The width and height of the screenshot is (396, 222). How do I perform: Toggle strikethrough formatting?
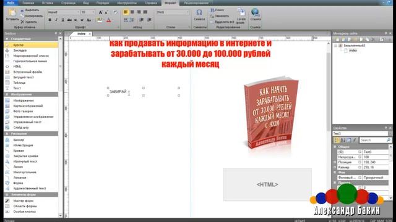point(69,20)
